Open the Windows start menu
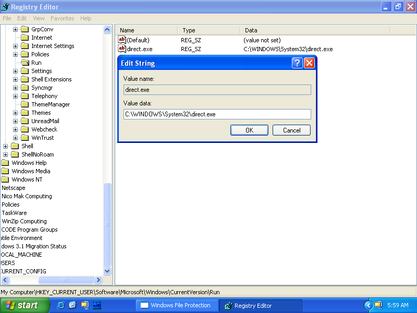Screen dimensions: 417x313 (x=24, y=305)
